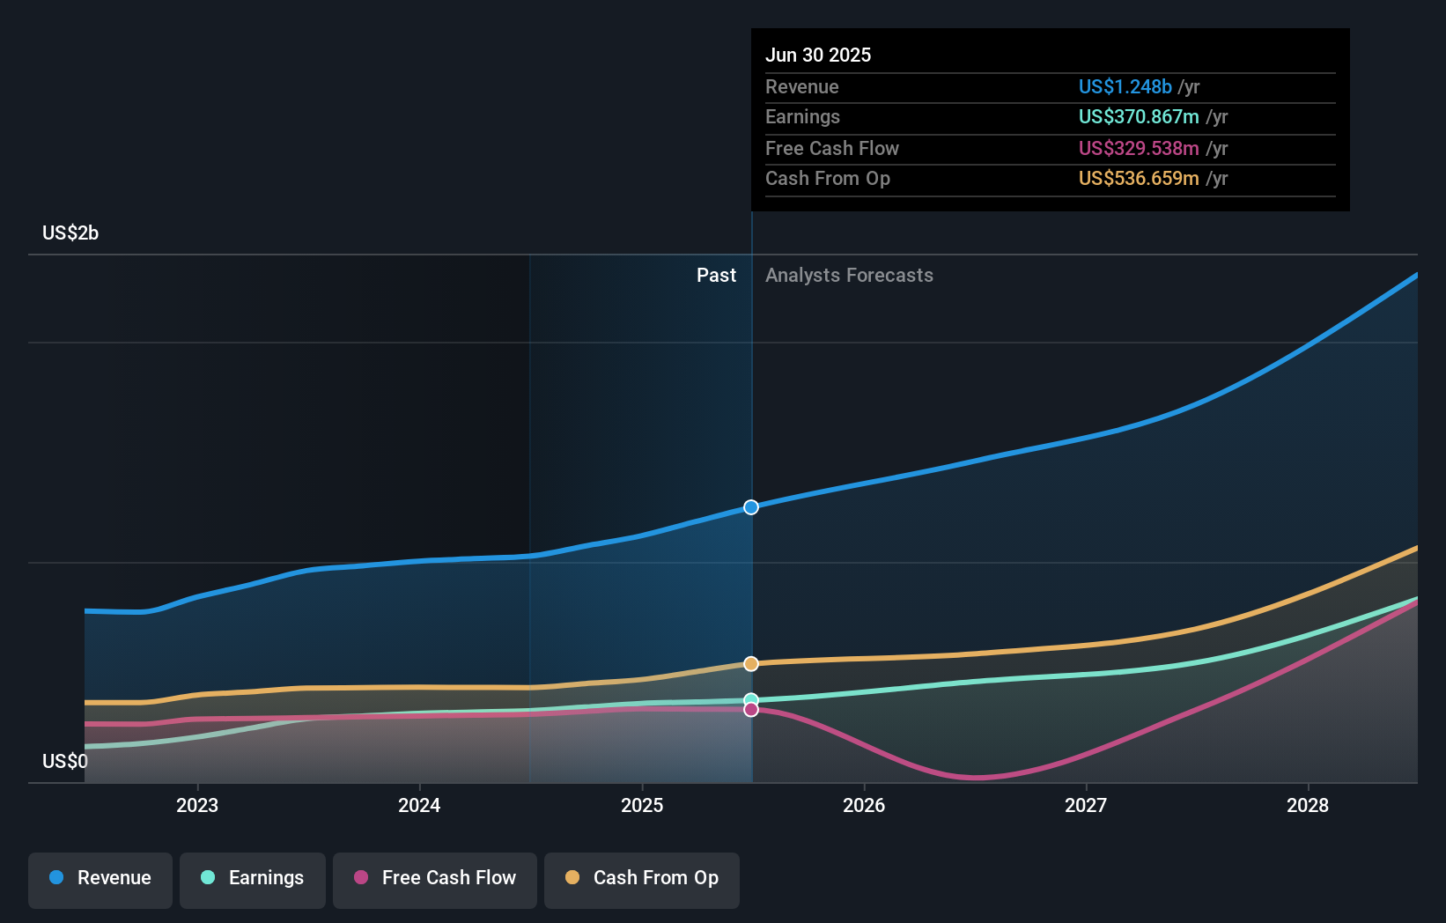Click the teal Earnings legend dot

208,878
